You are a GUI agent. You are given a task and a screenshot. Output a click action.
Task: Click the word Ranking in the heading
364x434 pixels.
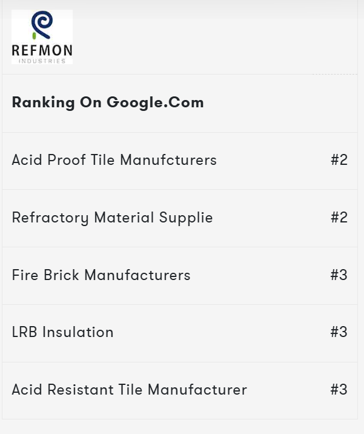(43, 102)
